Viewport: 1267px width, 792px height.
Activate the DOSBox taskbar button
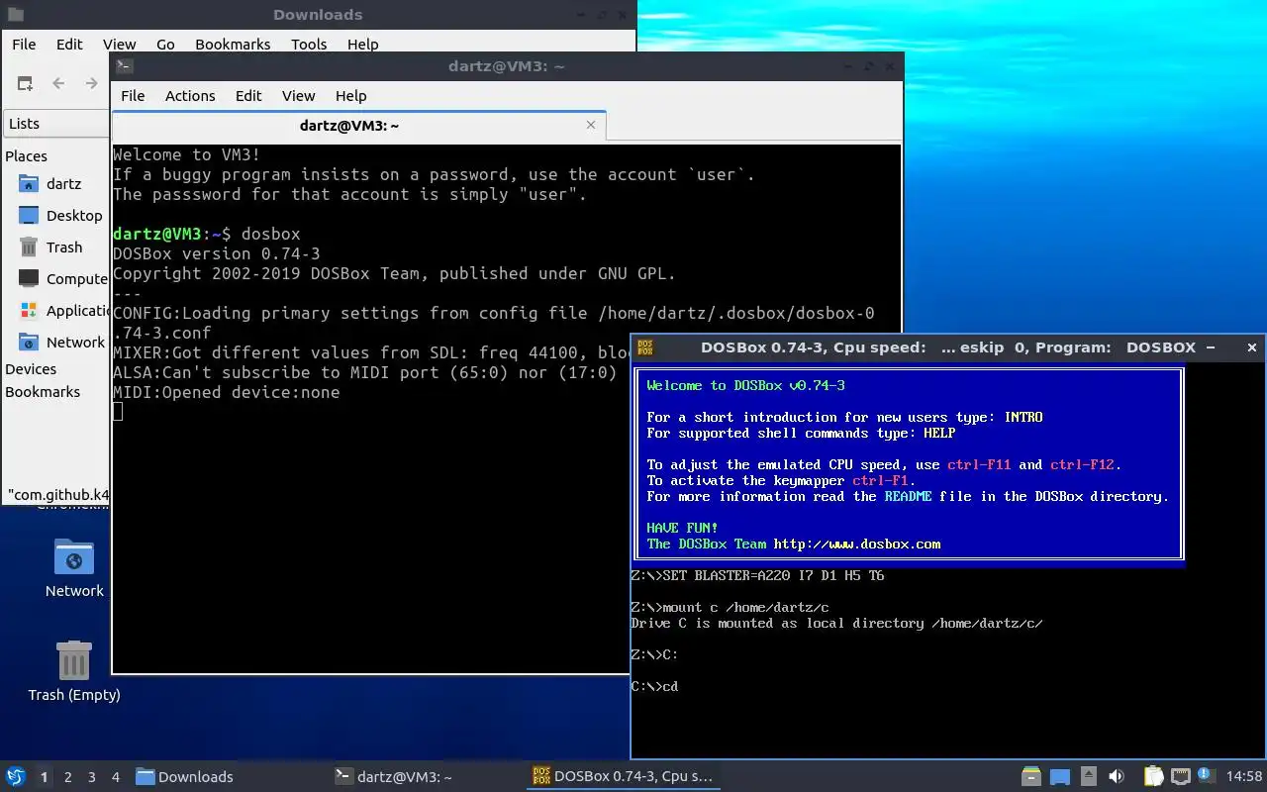tap(624, 776)
